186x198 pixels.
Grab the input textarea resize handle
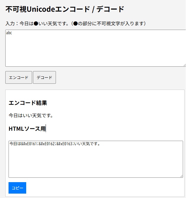coord(184,65)
